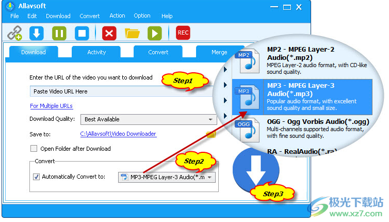This screenshot has width=389, height=222.
Task: Expand submenu arrow beside the MP3 row
Action: coord(225,100)
